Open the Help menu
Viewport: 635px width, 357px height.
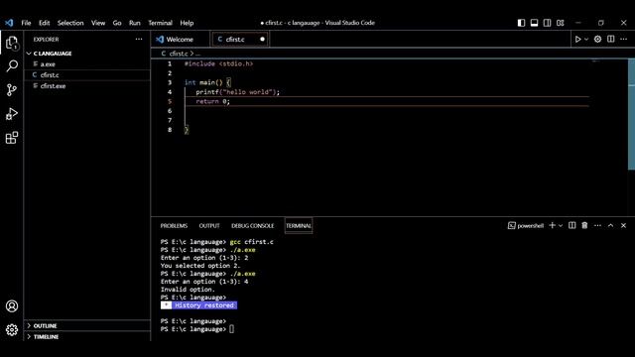(187, 23)
